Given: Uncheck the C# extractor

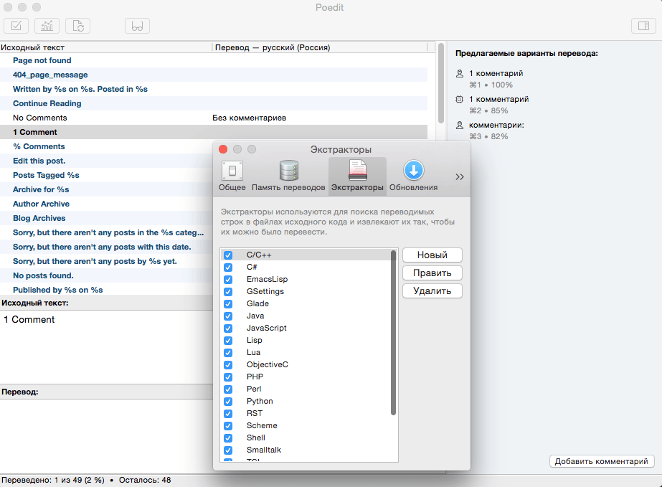Looking at the screenshot, I should tap(228, 268).
